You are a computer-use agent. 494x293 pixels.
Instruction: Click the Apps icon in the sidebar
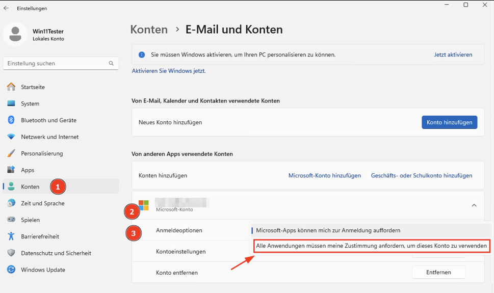11,170
